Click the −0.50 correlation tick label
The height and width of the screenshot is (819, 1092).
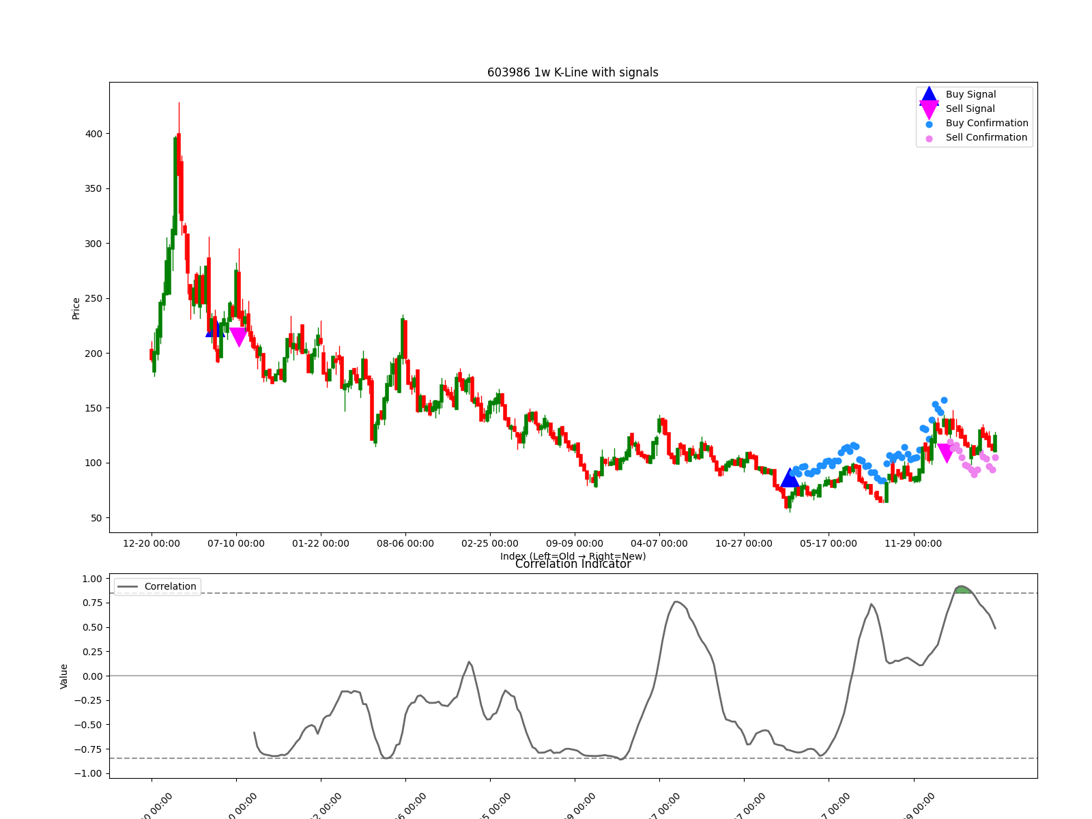[88, 725]
